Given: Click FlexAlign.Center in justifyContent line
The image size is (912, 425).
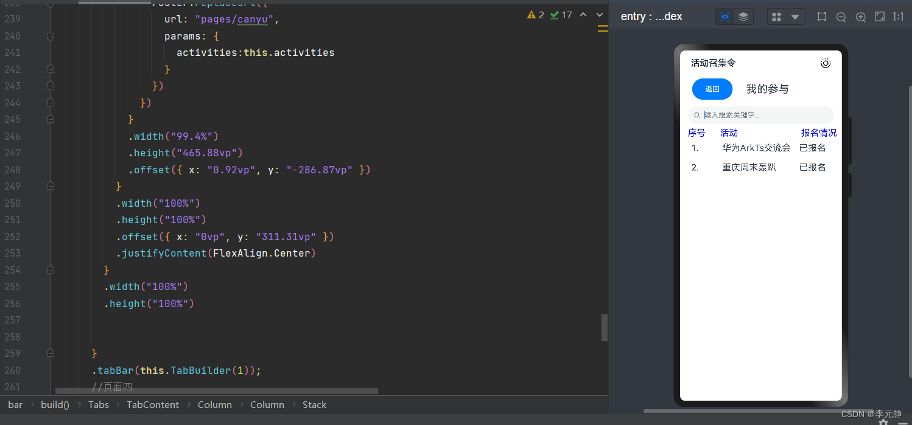Looking at the screenshot, I should 261,254.
